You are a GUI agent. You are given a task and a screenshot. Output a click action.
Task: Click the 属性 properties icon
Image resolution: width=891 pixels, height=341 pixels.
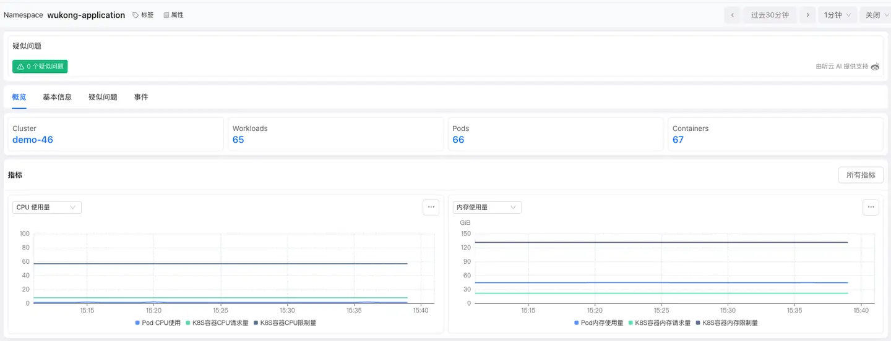click(x=166, y=15)
